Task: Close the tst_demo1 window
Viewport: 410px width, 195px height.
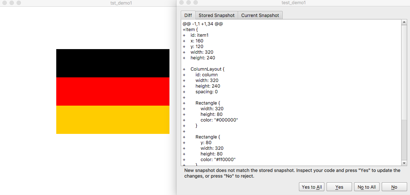Action: pos(4,3)
